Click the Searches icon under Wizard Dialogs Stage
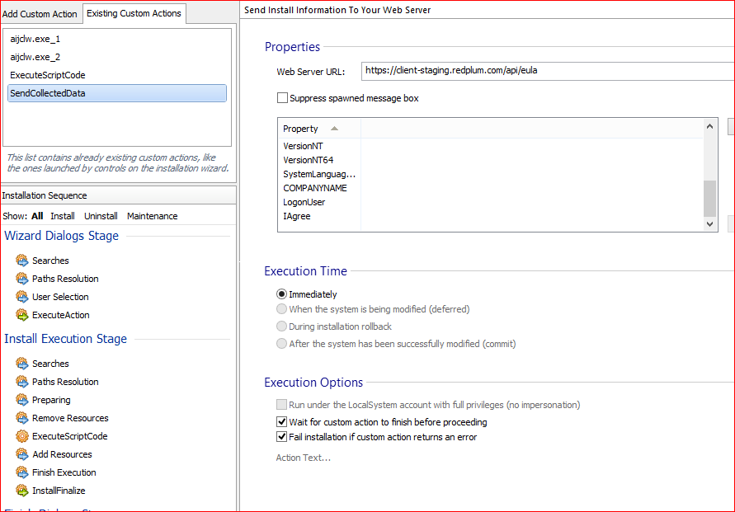 21,261
